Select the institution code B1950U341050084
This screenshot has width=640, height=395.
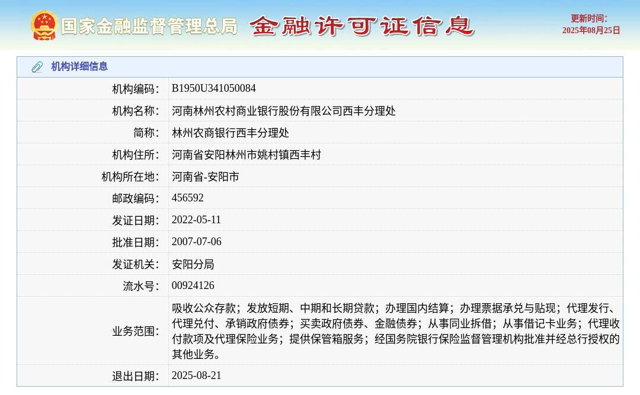click(214, 88)
